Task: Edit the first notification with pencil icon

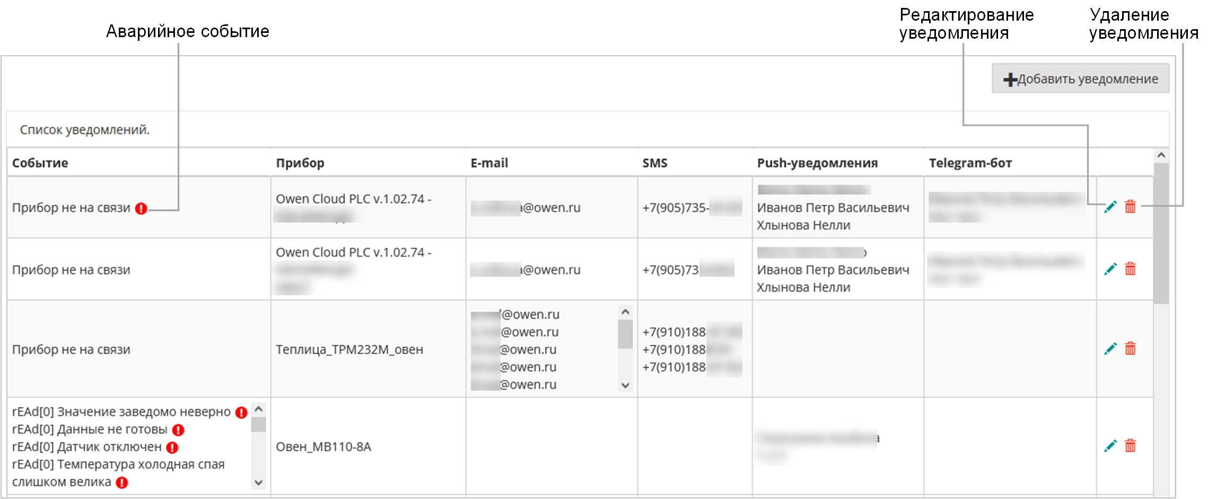Action: click(x=1110, y=207)
